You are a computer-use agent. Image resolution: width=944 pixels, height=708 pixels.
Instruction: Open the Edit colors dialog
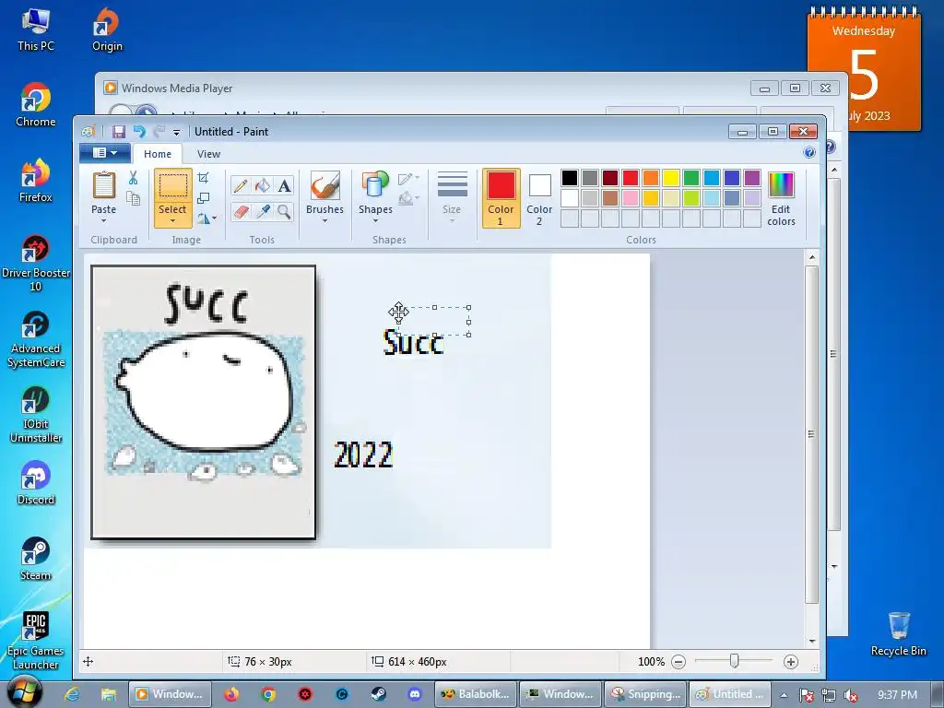pos(781,199)
